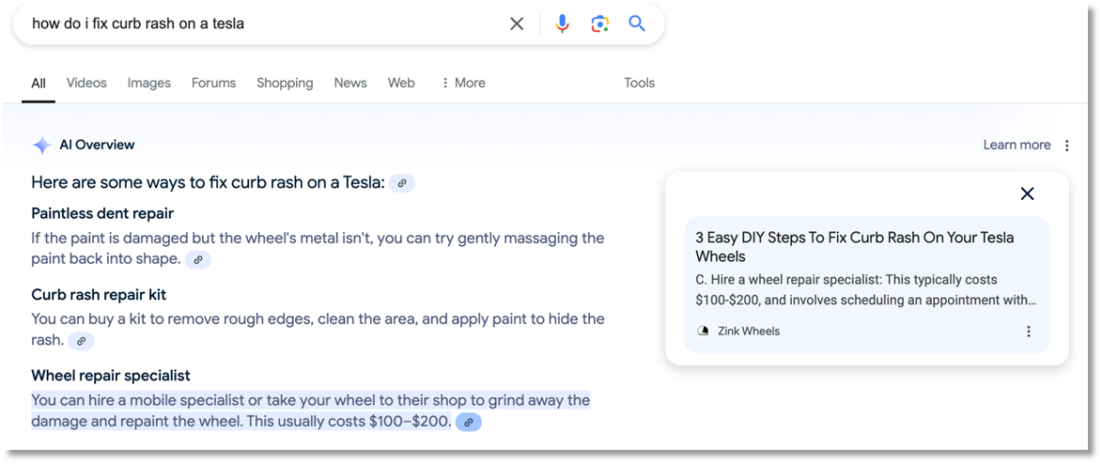Click the blue magnifier search button
Viewport: 1102px width, 464px height.
pos(637,23)
